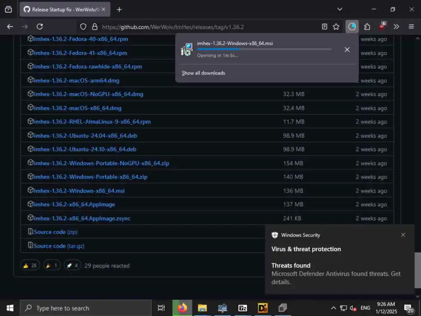Click the 241 KB size text

coord(292,218)
